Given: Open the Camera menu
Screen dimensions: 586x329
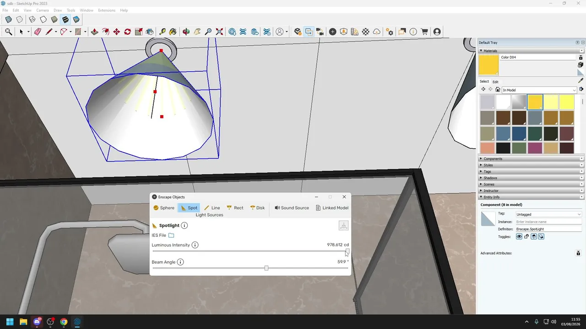Looking at the screenshot, I should [43, 10].
